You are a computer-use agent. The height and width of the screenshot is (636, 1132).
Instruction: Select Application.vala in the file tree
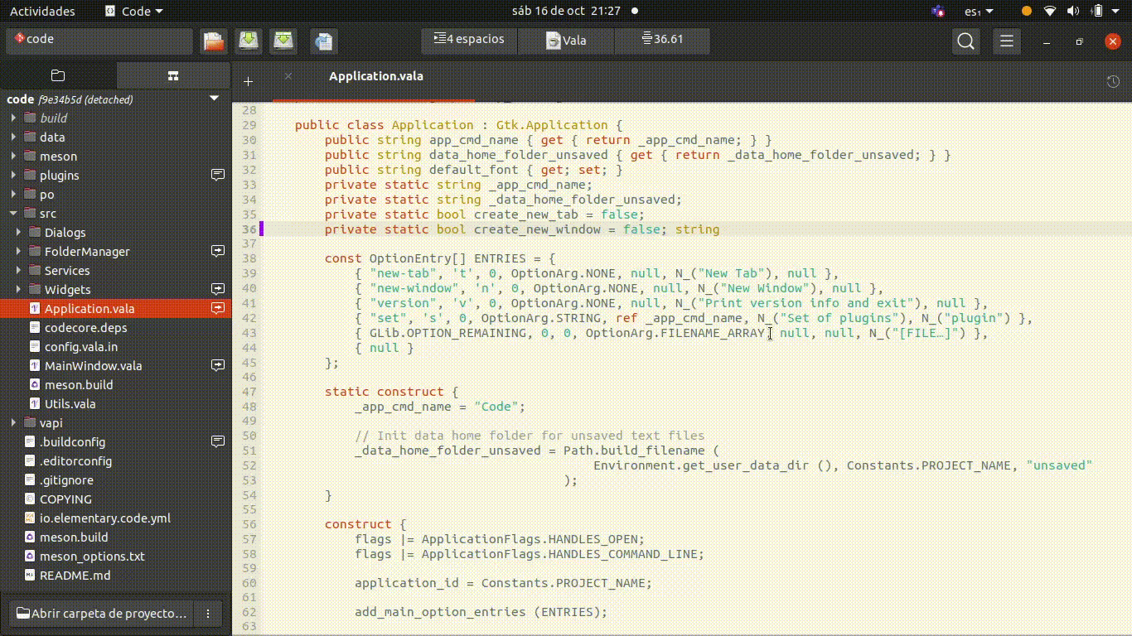pos(115,308)
